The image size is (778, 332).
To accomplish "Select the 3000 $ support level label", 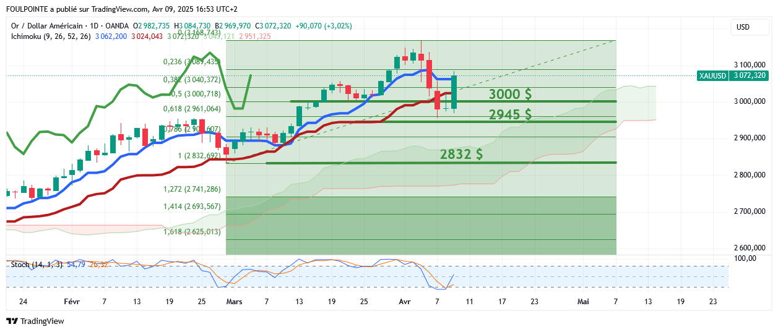I will coord(510,95).
